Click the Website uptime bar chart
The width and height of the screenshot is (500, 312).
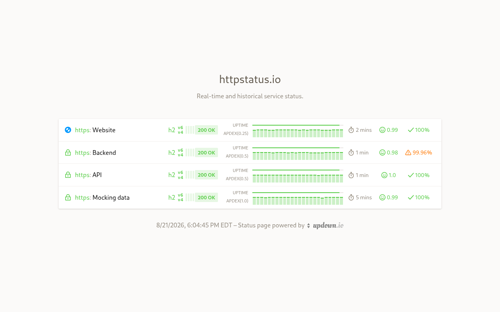(x=298, y=125)
